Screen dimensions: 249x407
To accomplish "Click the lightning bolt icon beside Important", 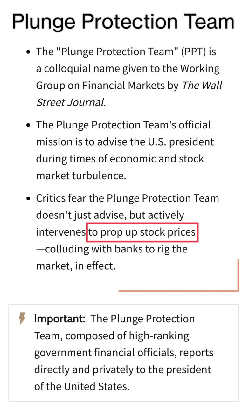I will point(22,319).
